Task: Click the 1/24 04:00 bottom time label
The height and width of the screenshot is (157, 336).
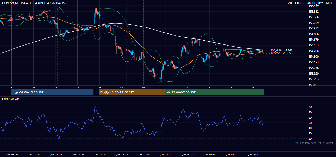Action: (231, 155)
